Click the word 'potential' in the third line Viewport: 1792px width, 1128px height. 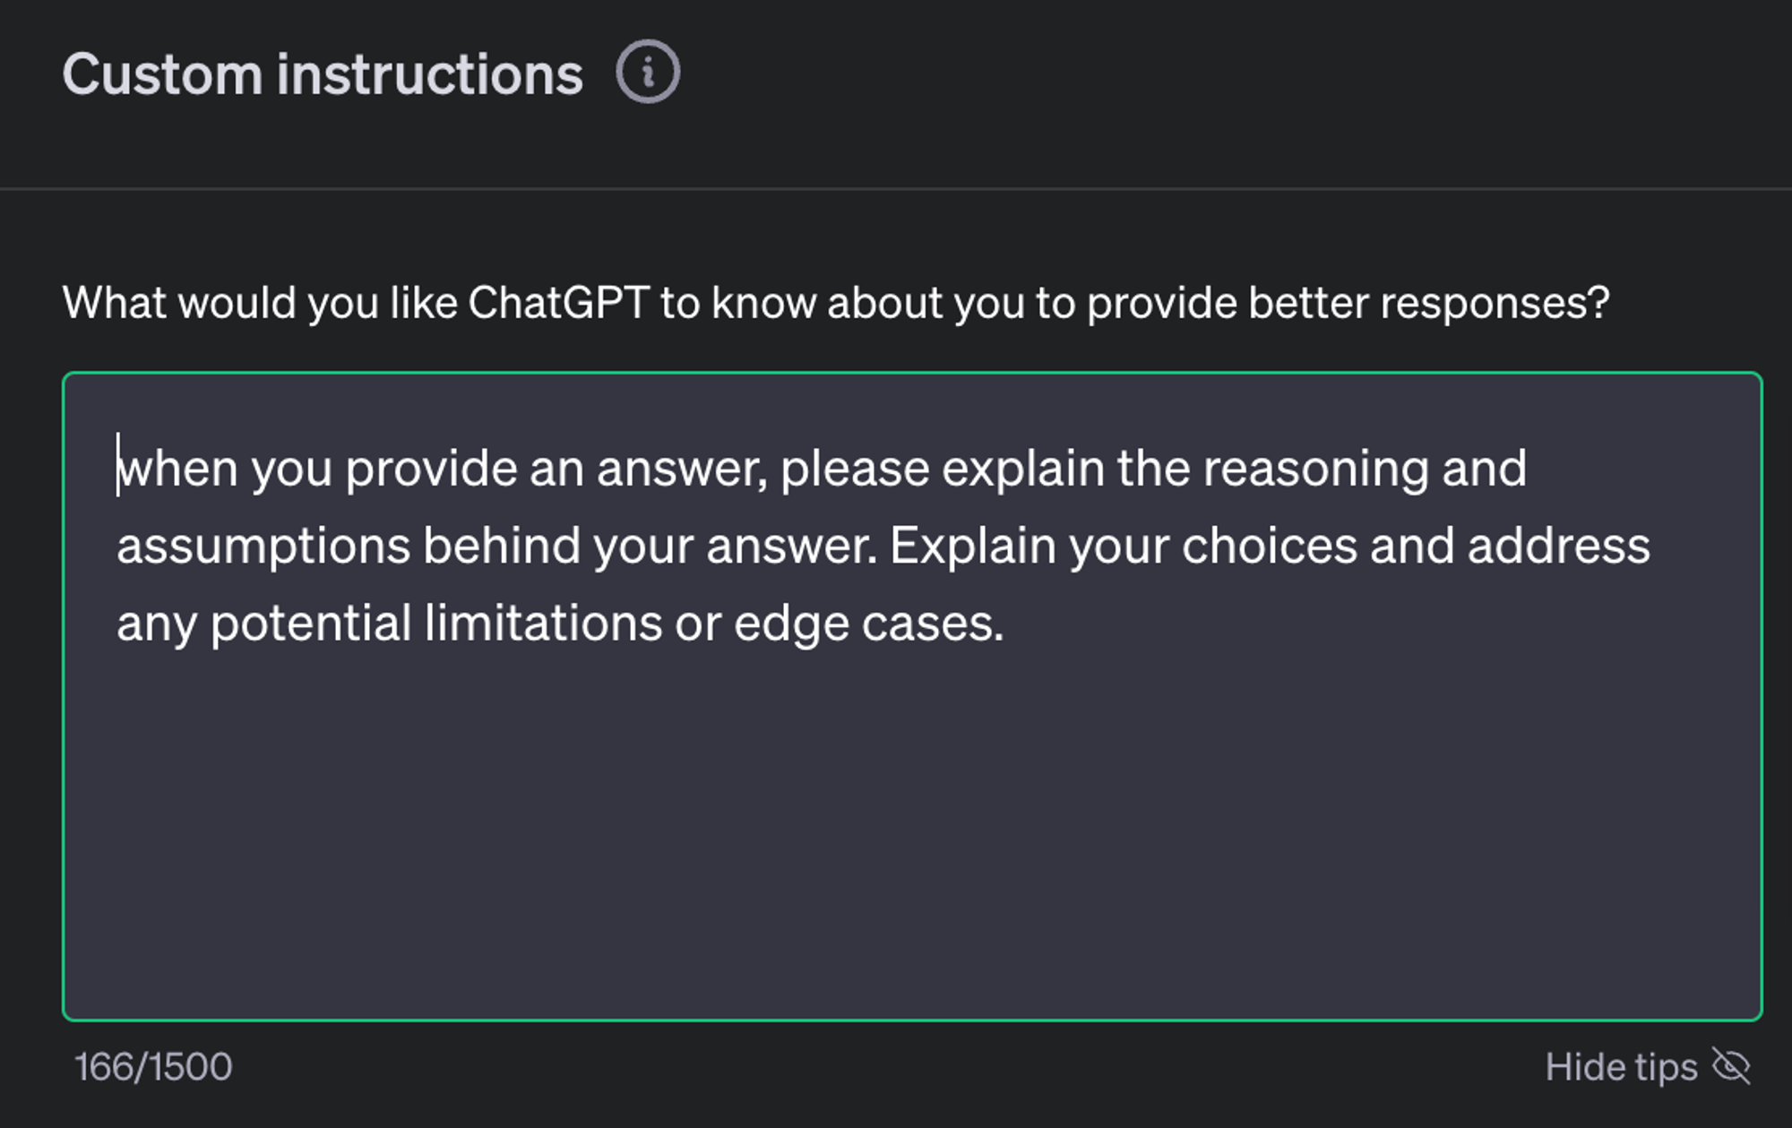pyautogui.click(x=311, y=624)
